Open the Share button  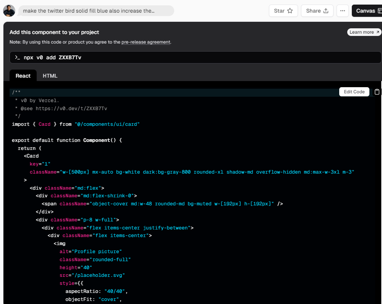[317, 11]
